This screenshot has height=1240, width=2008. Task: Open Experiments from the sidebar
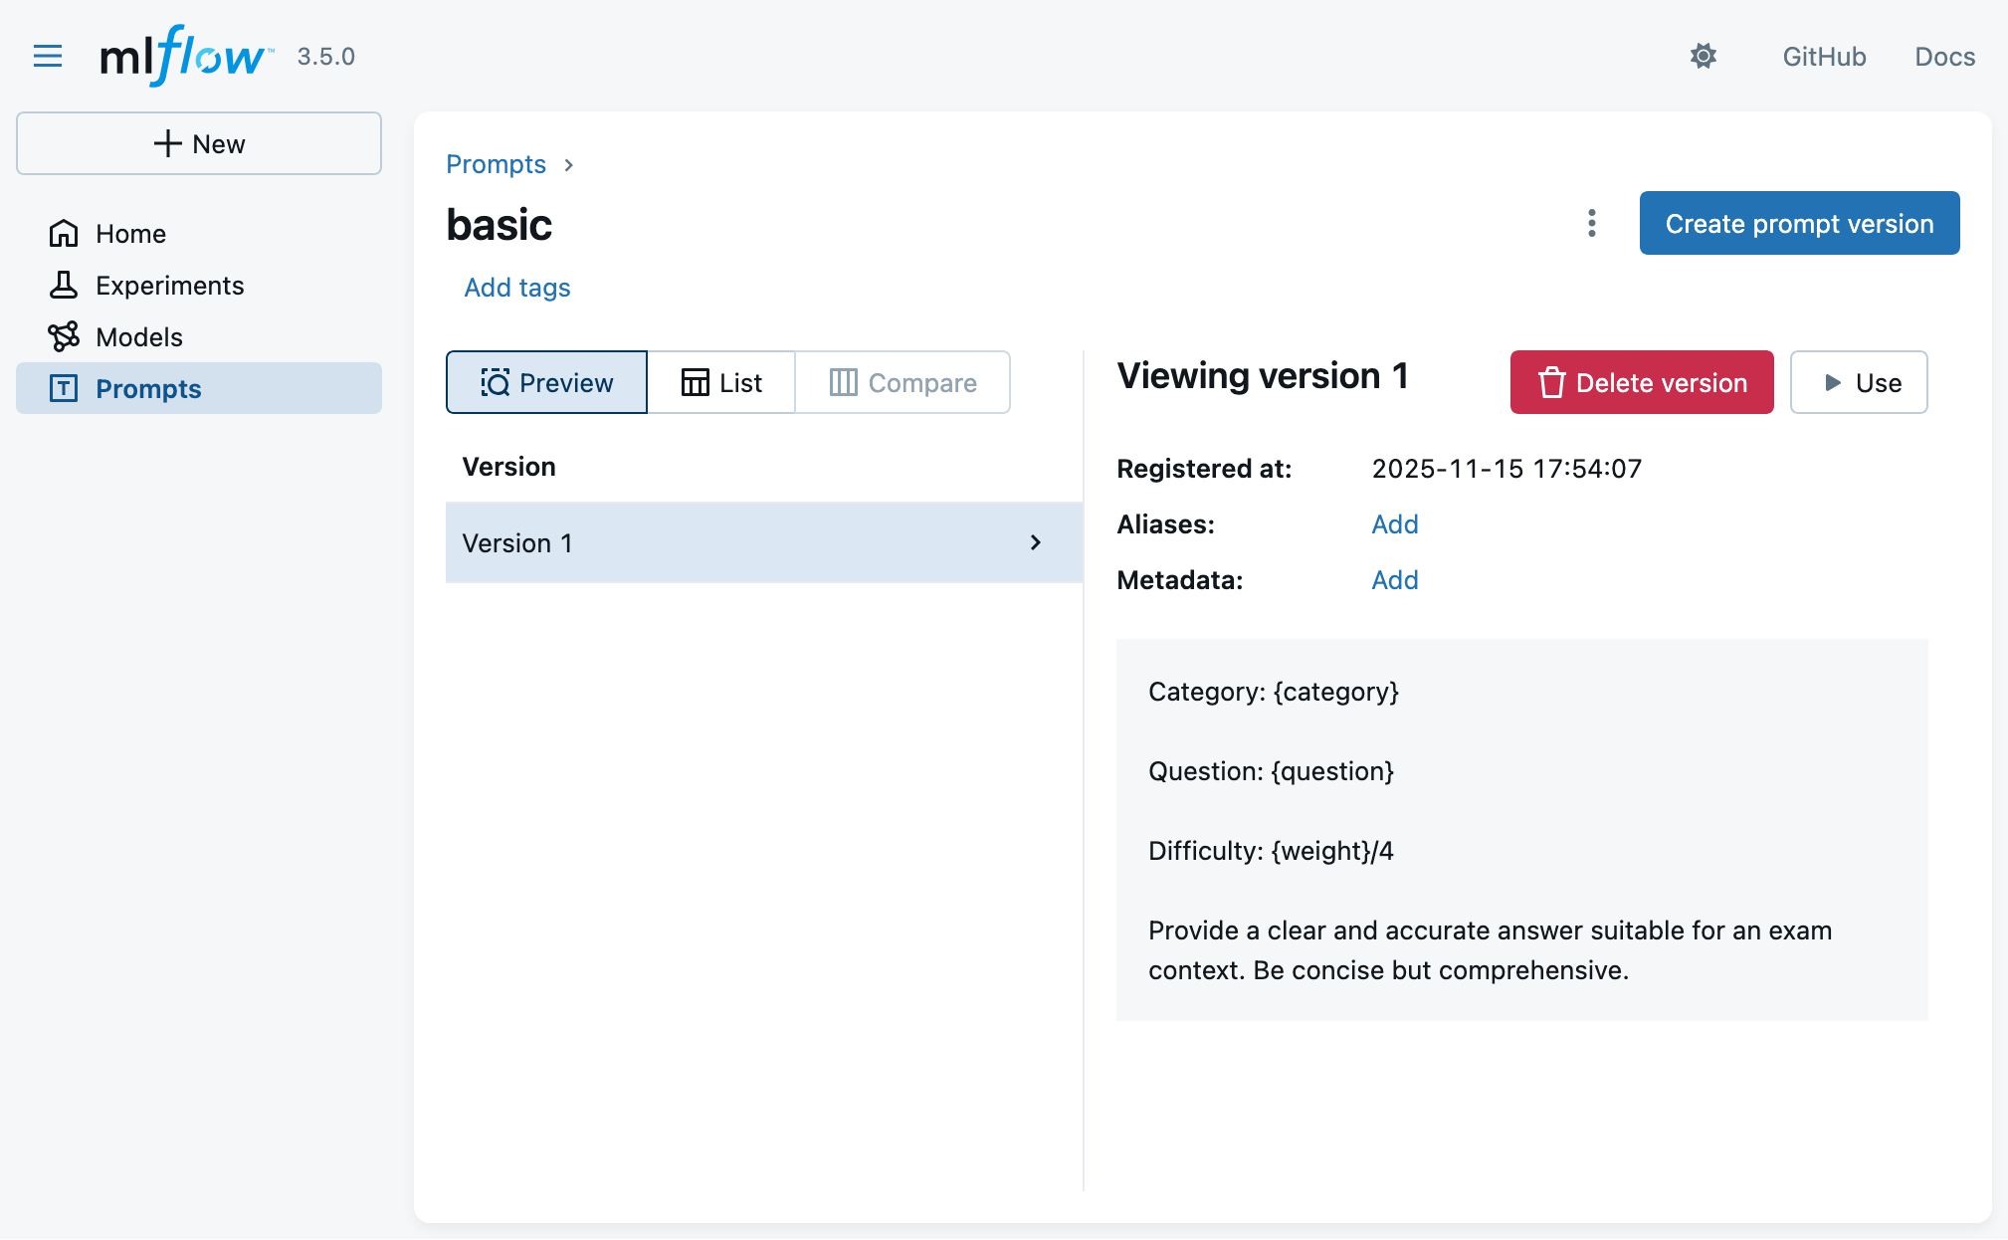[169, 286]
